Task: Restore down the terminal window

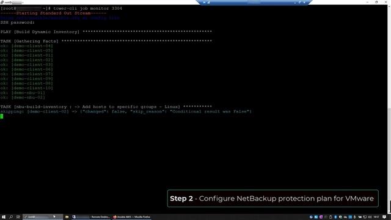Action: (x=376, y=2)
